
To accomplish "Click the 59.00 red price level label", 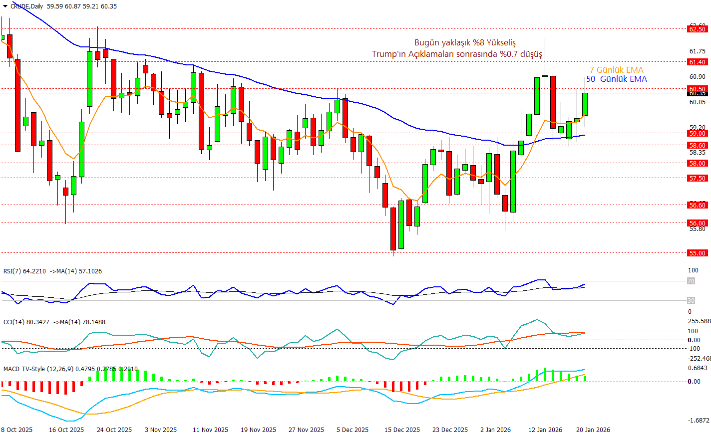I will tap(698, 133).
